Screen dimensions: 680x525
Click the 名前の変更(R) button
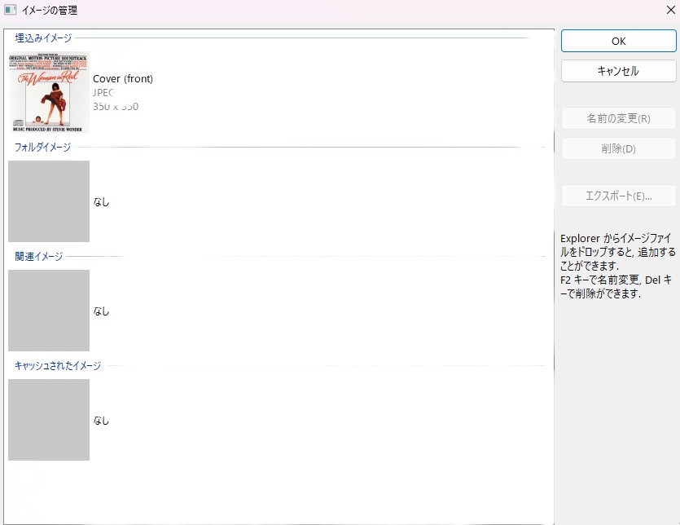(x=618, y=118)
